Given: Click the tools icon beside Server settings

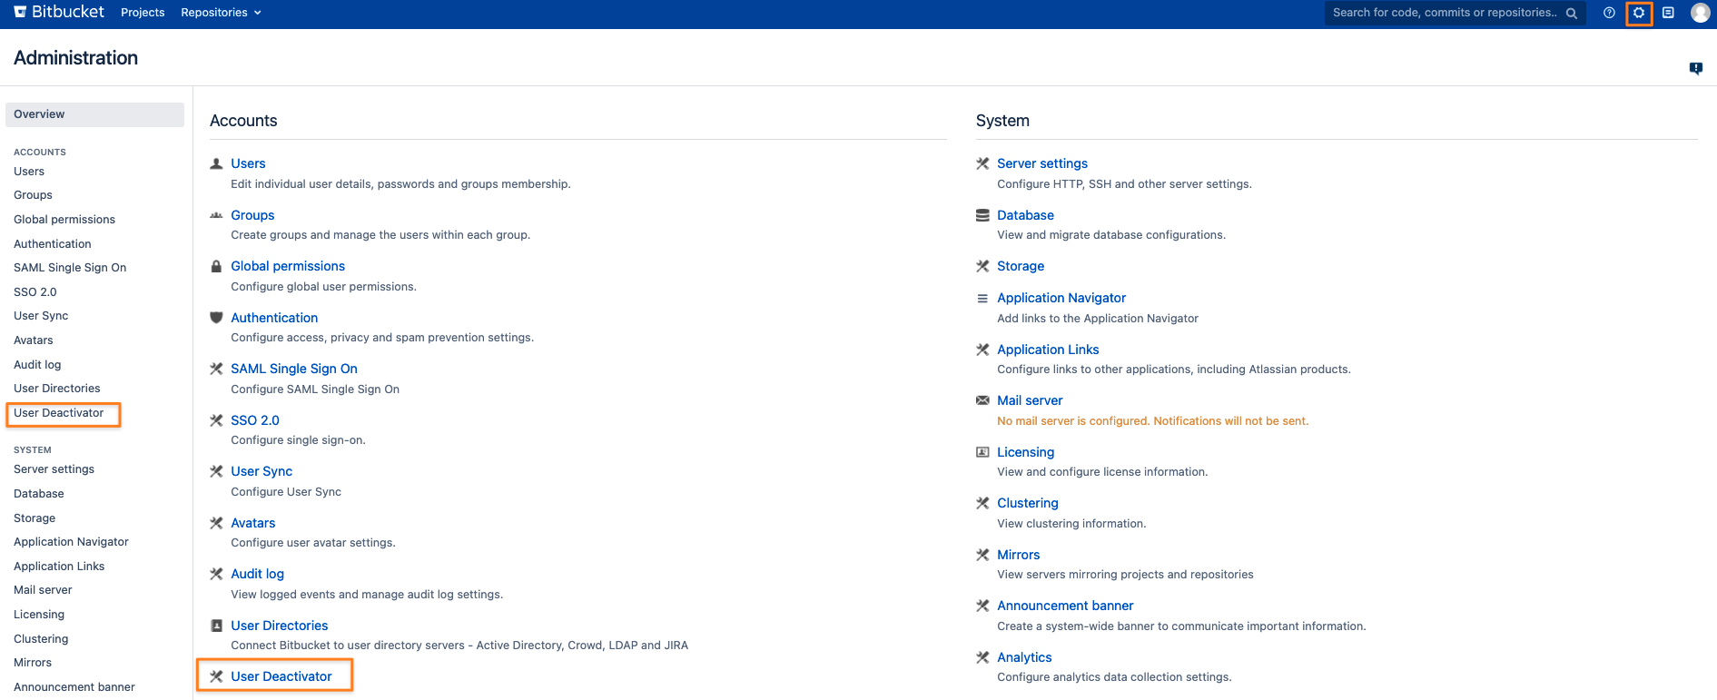Looking at the screenshot, I should point(982,164).
